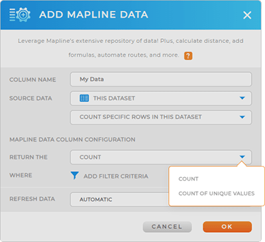Click the Where label
This screenshot has height=242, width=265.
(21, 175)
